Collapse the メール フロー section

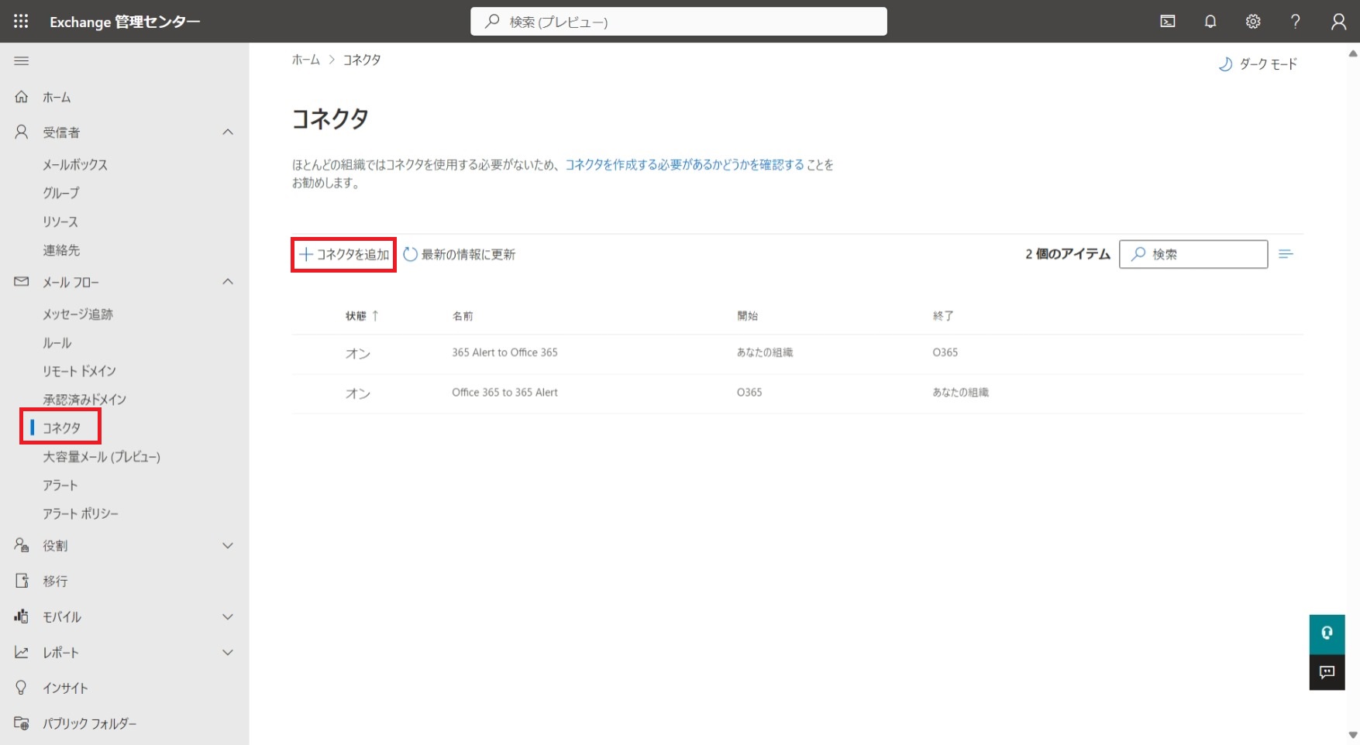pos(228,282)
